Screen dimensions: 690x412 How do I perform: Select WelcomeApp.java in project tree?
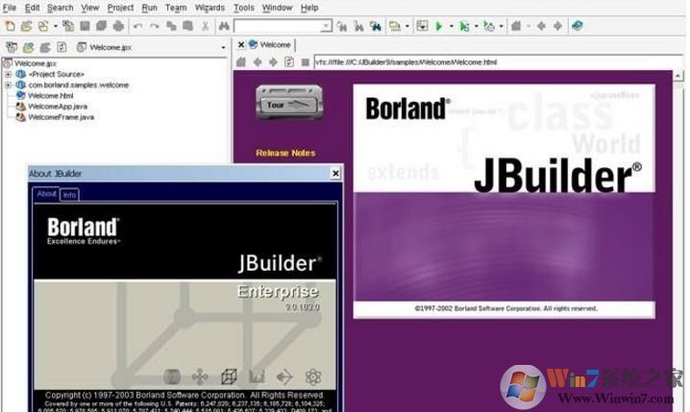click(x=58, y=107)
